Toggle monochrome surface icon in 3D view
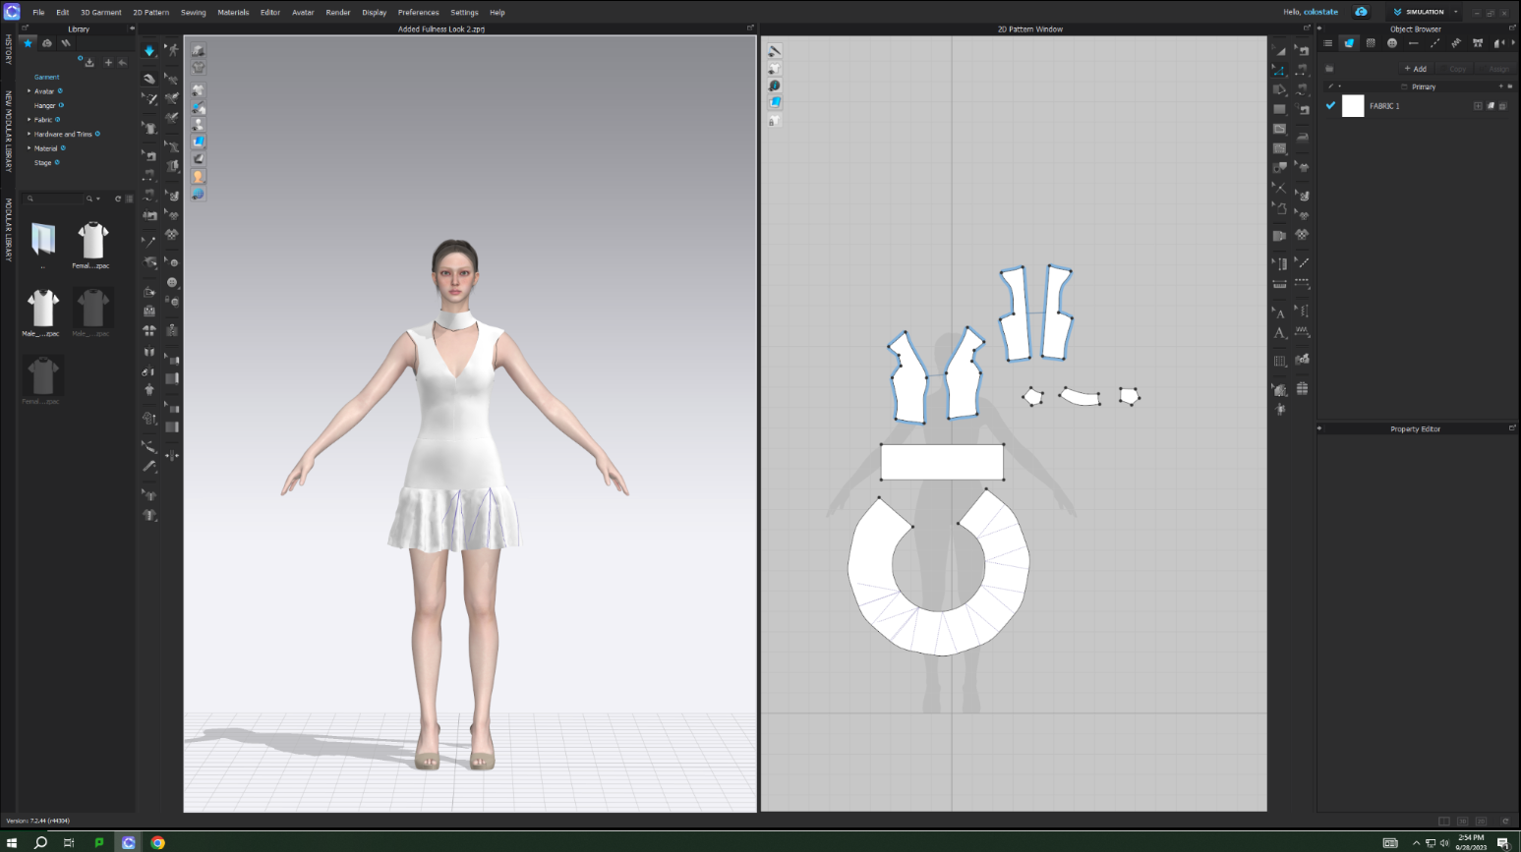The width and height of the screenshot is (1521, 852). coord(199,159)
